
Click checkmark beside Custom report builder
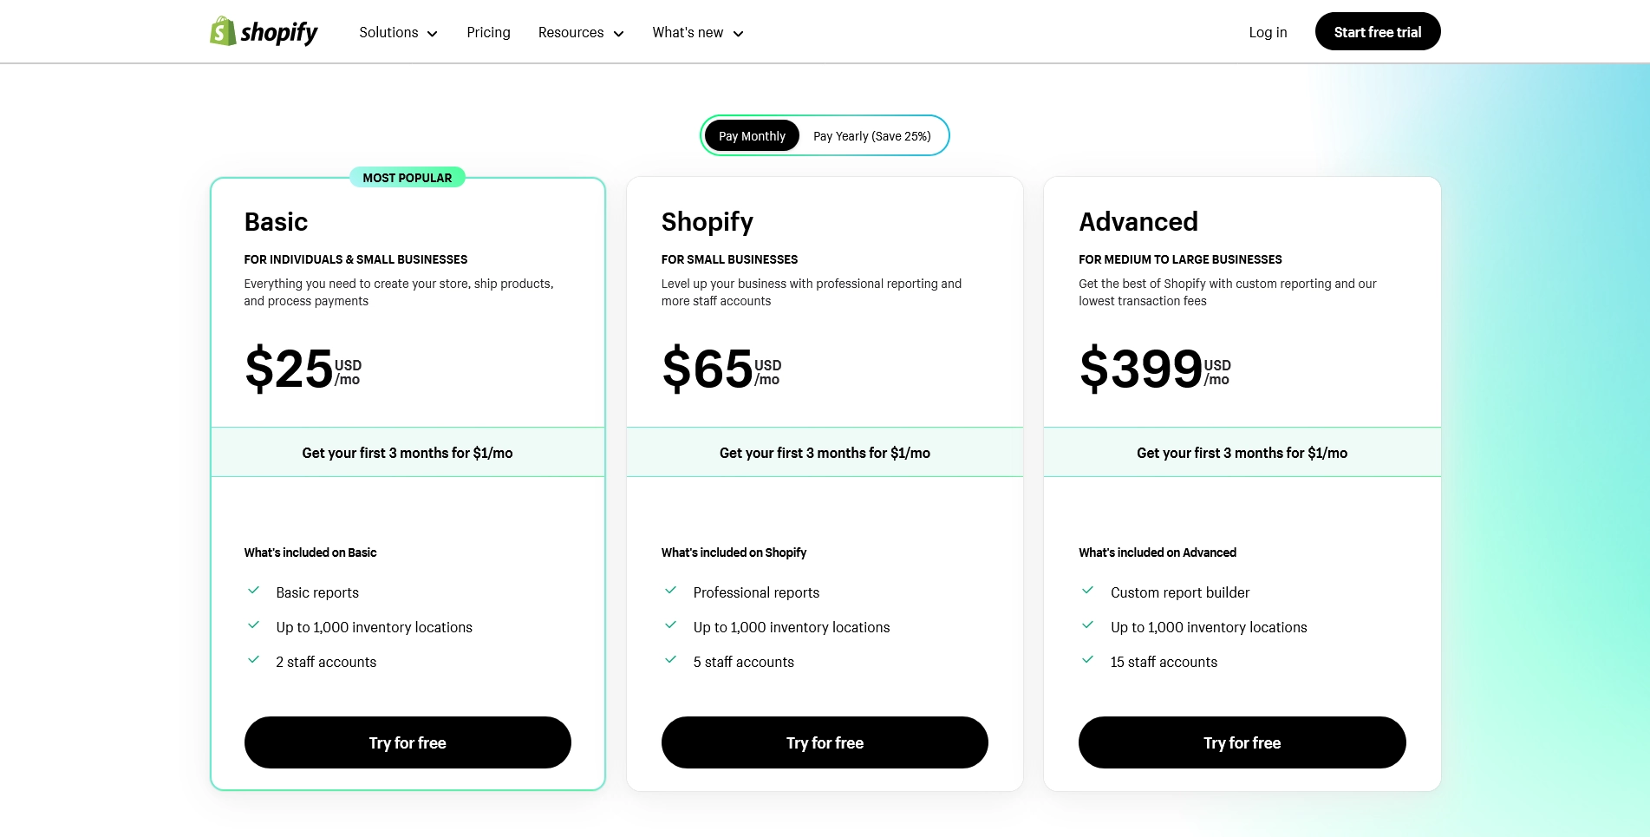tap(1088, 591)
